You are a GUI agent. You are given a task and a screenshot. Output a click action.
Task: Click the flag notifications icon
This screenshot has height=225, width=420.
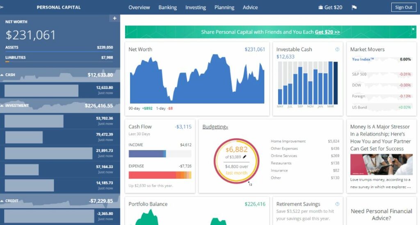[354, 7]
